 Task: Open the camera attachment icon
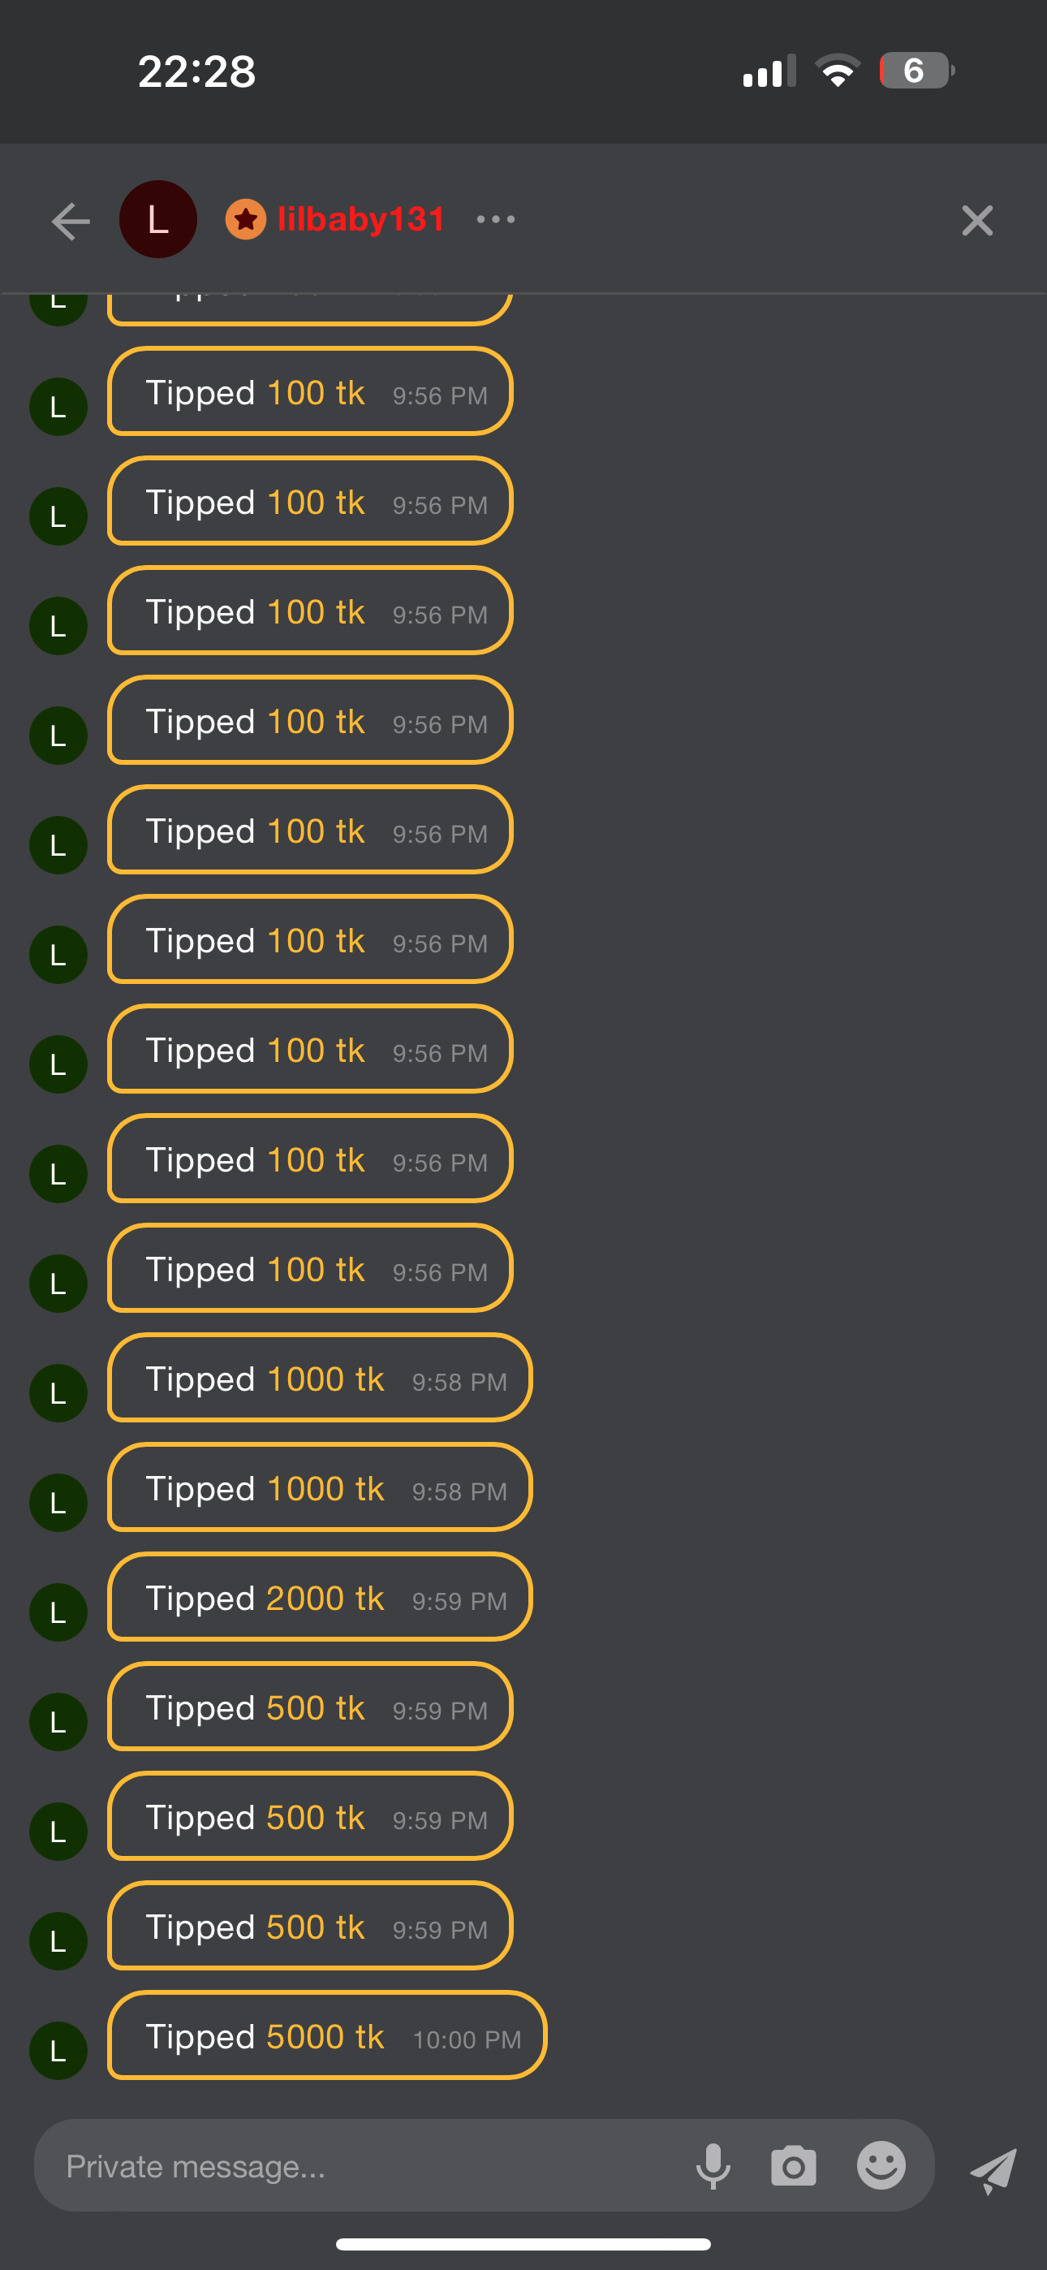(793, 2165)
